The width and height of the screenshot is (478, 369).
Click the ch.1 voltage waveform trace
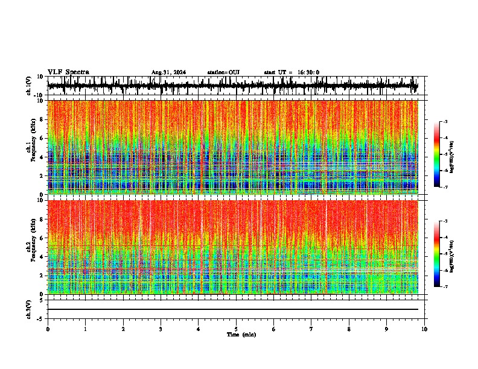click(x=232, y=86)
